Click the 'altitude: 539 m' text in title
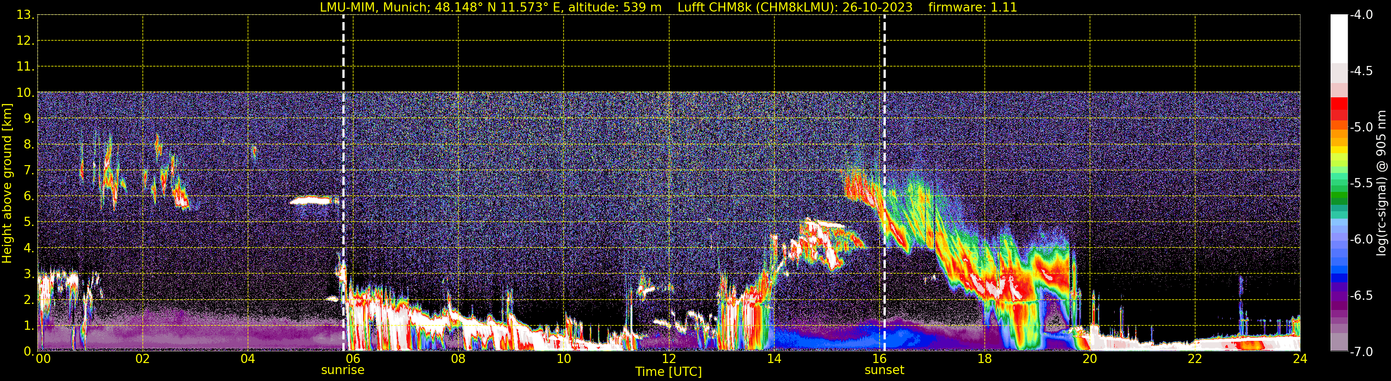The image size is (1391, 381). click(615, 7)
